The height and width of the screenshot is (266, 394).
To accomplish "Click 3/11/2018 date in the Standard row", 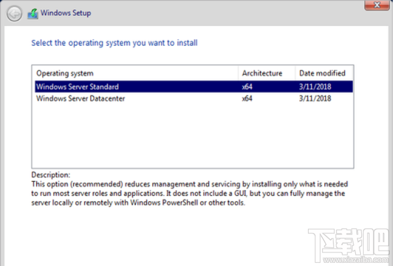I will click(x=315, y=87).
